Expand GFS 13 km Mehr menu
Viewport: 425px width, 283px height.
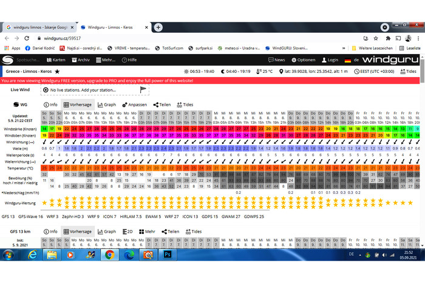click(x=147, y=231)
